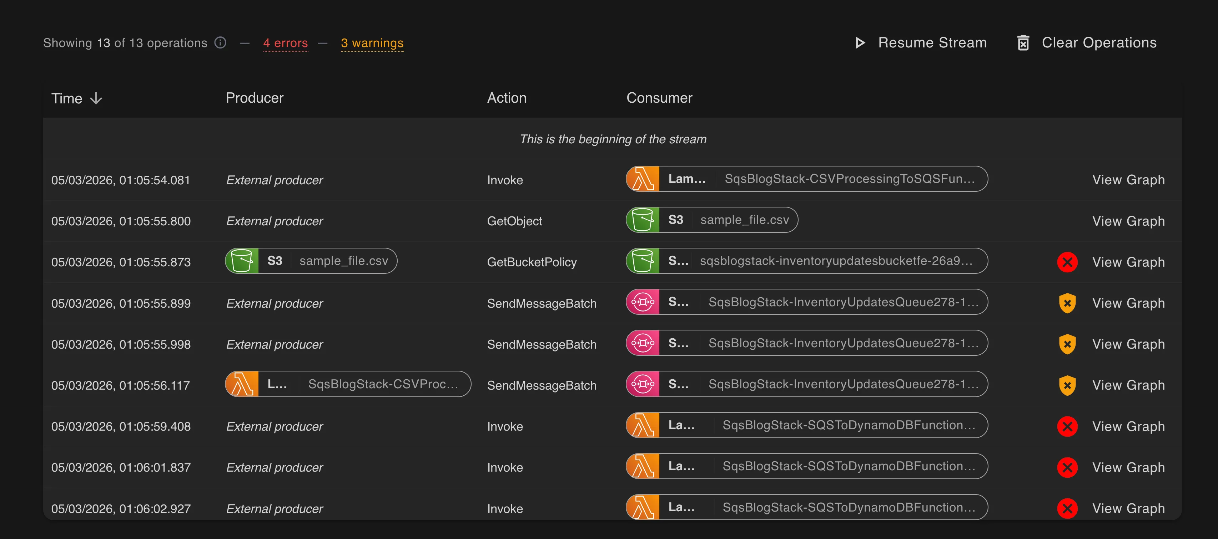Viewport: 1218px width, 539px height.
Task: Open InventoryUpdatesQueue chip at 01:05:56.117
Action: (x=807, y=384)
